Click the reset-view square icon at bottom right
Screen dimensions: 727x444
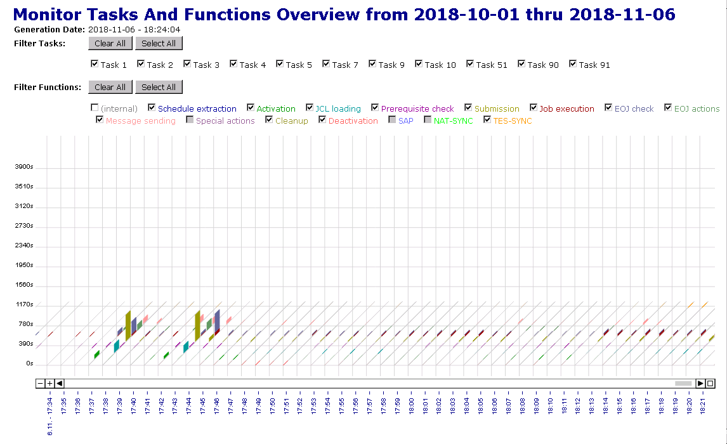click(710, 383)
